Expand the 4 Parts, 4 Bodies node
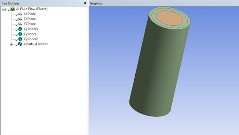Image resolution: width=239 pixels, height=135 pixels. tap(12, 45)
